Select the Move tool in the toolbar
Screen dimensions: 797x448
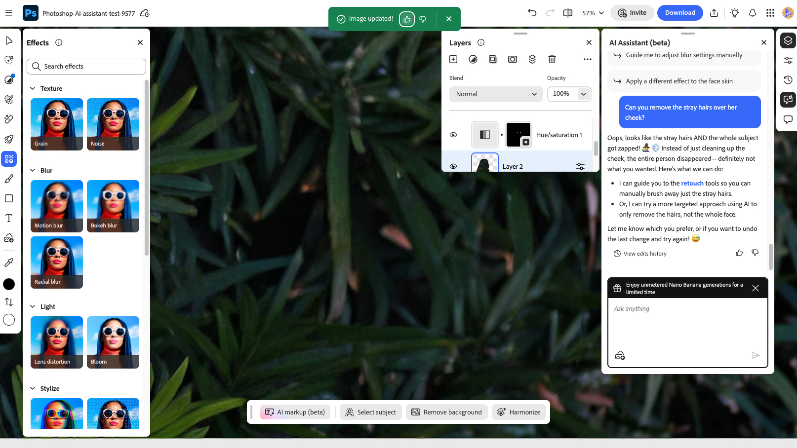[x=9, y=41]
